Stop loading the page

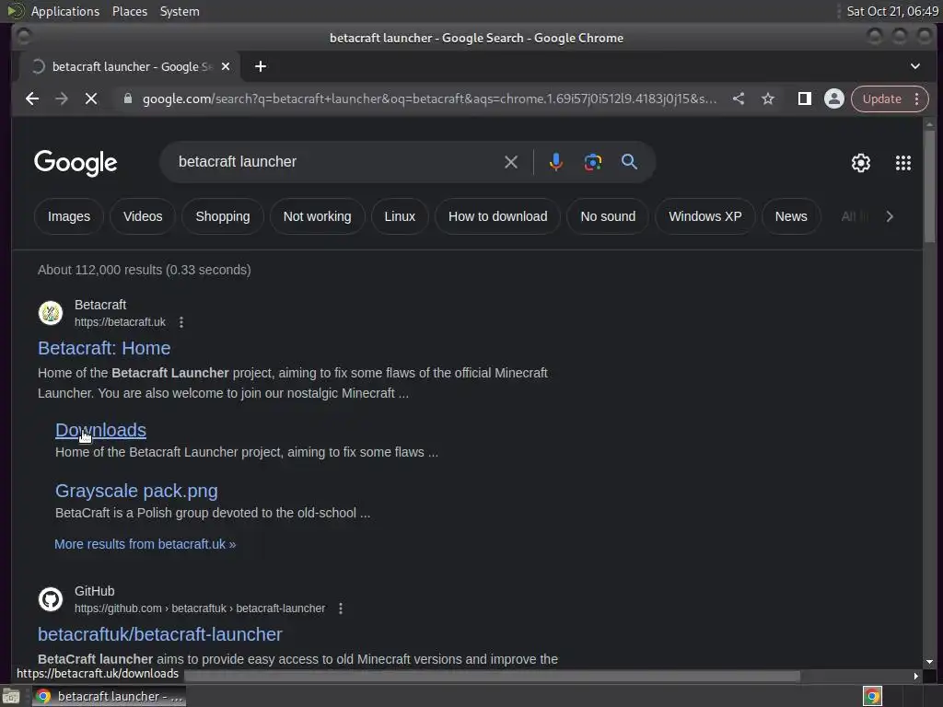[91, 99]
